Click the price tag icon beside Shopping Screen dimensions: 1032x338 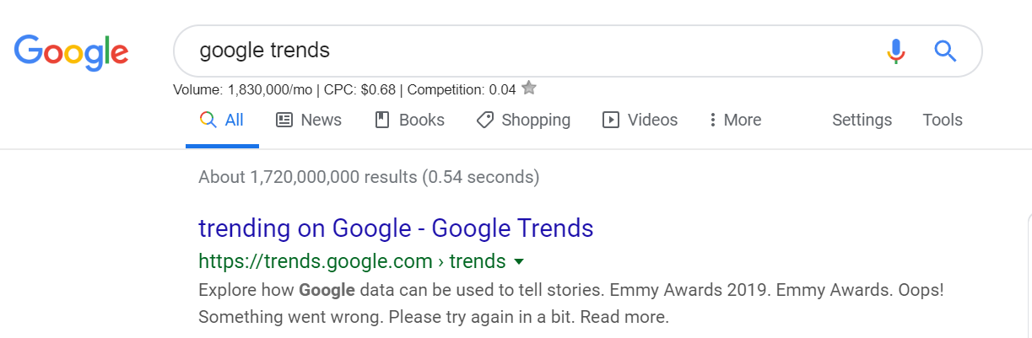click(x=484, y=120)
